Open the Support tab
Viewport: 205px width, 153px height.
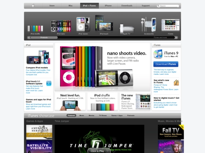[x=146, y=6]
